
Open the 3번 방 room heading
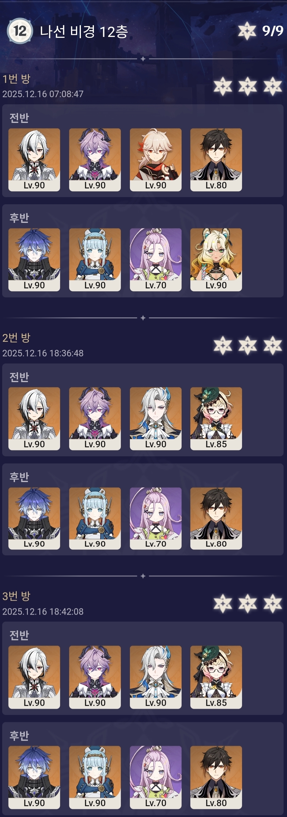16,596
